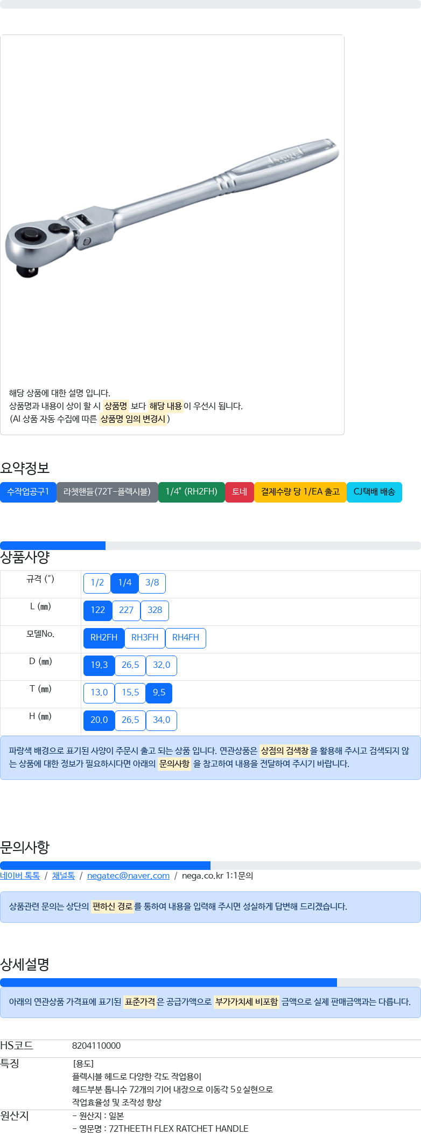Choose the 1/4 size option
This screenshot has height=1136, width=421.
125,583
